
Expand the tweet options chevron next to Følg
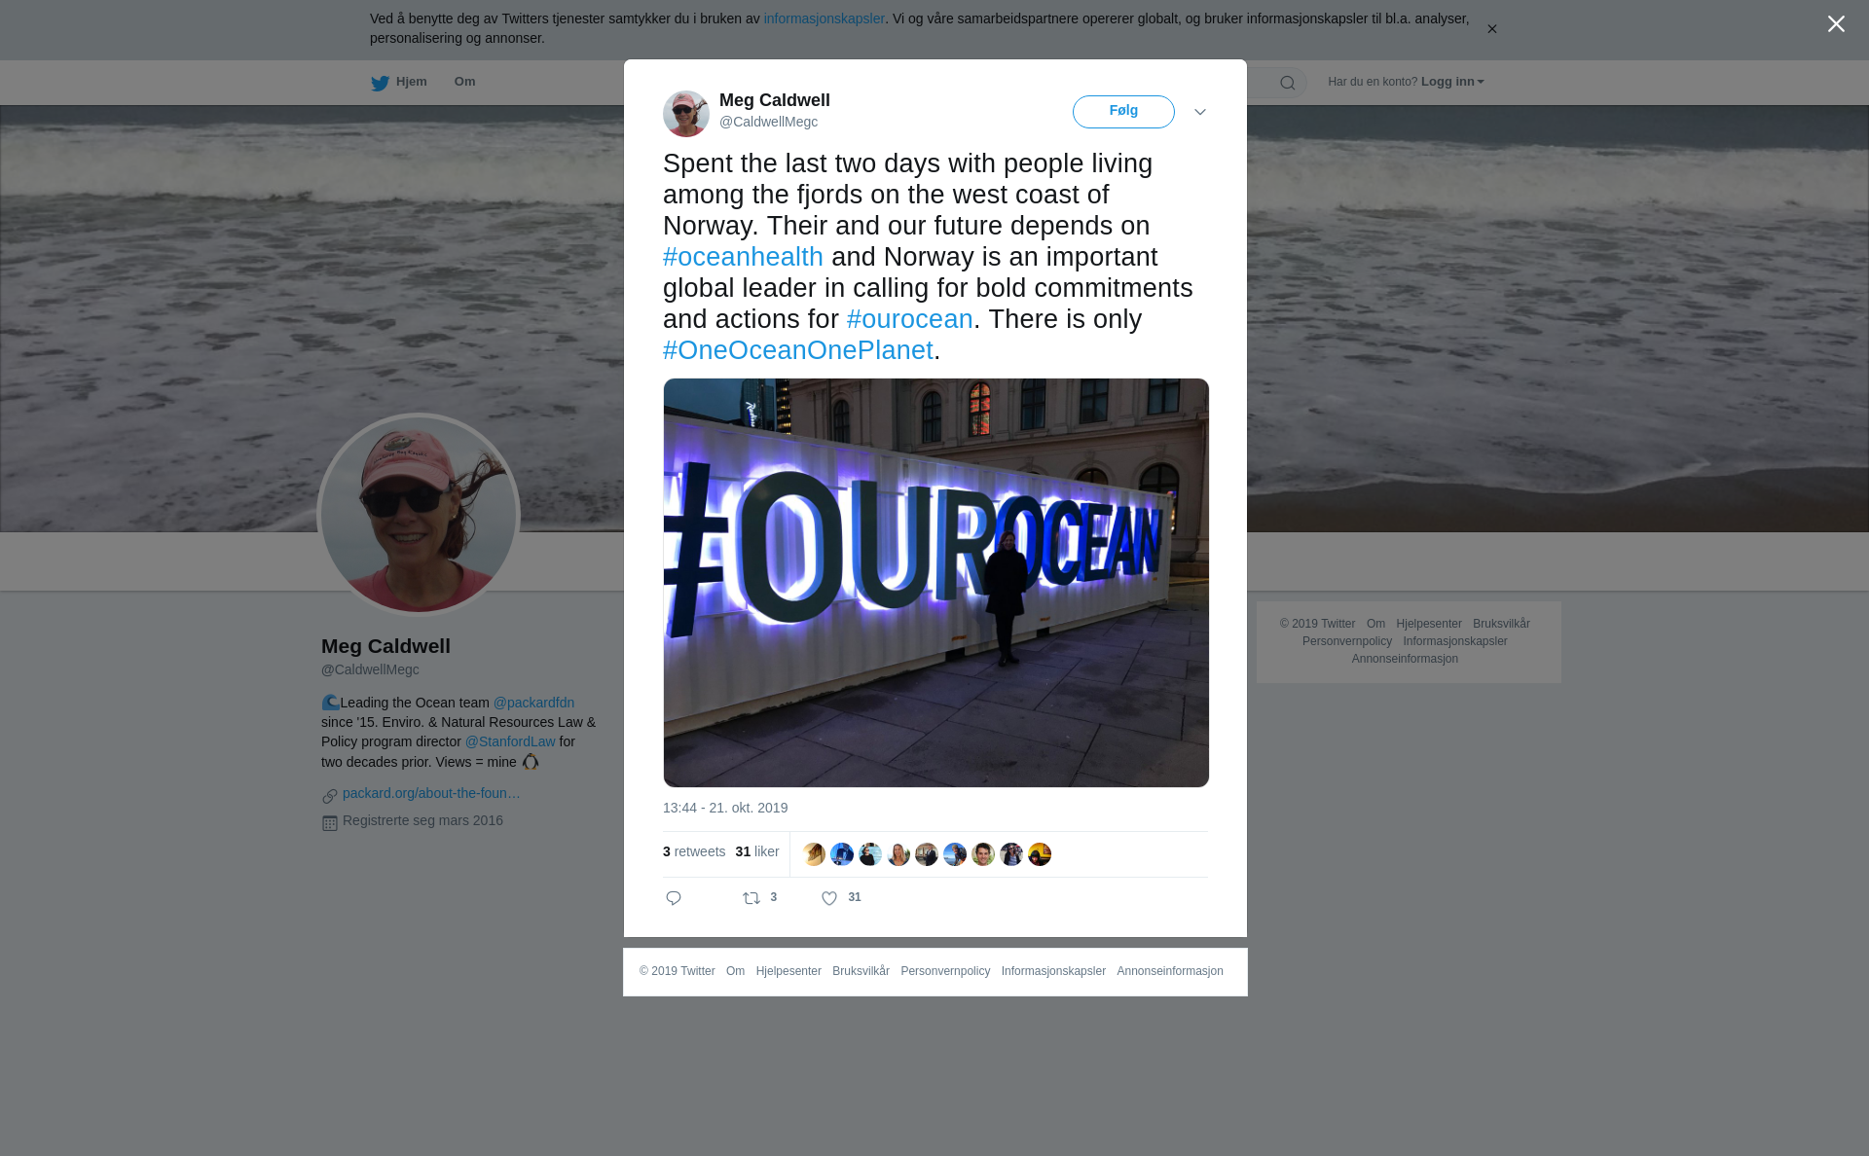[x=1200, y=112]
